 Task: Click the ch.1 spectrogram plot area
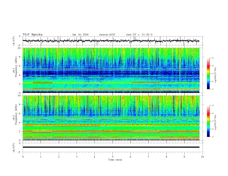pos(111,70)
